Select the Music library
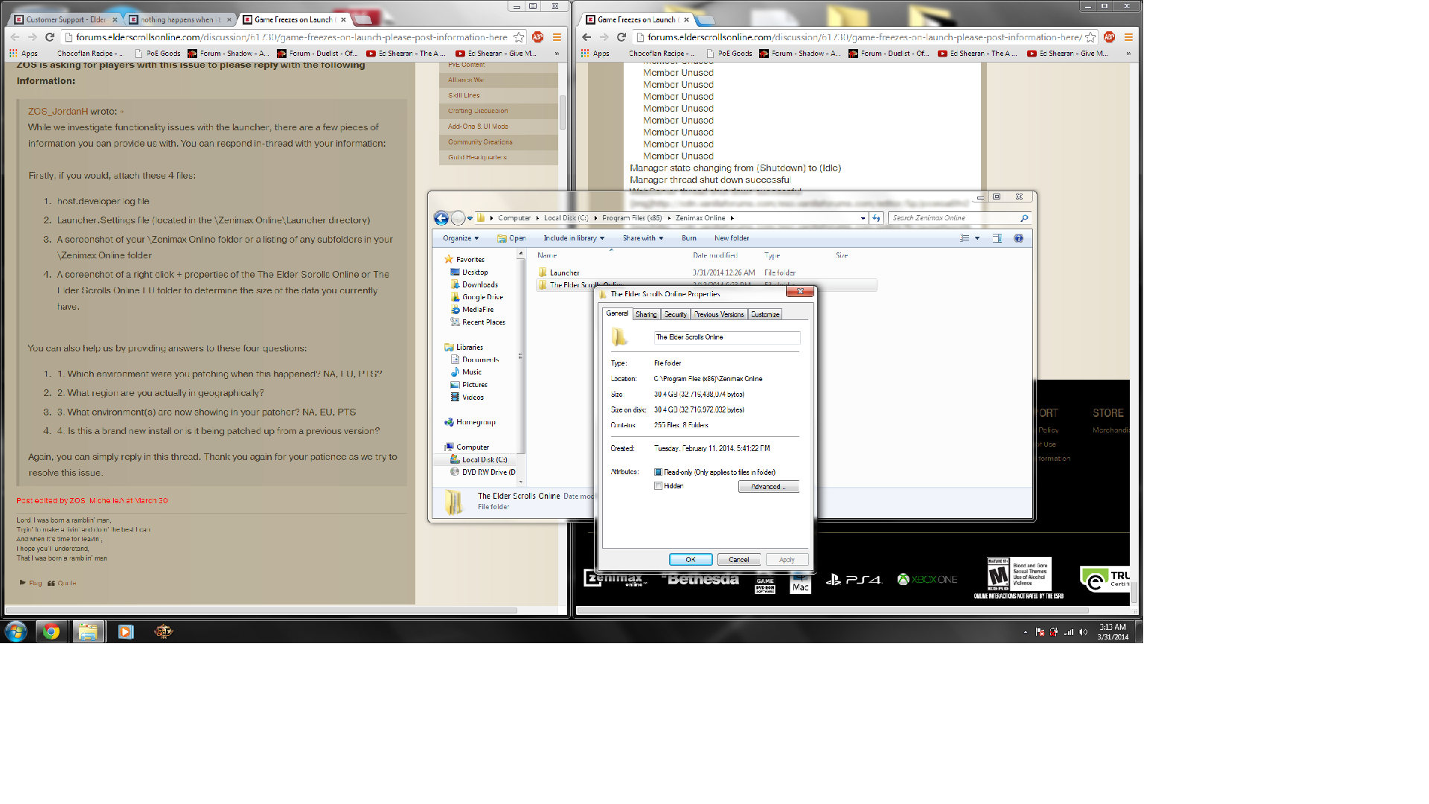The image size is (1429, 804). 466,372
